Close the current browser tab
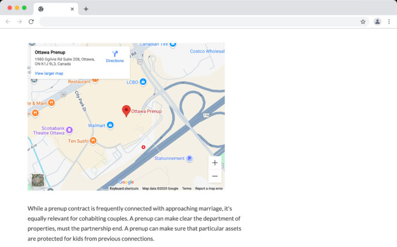397x247 pixels. [72, 9]
